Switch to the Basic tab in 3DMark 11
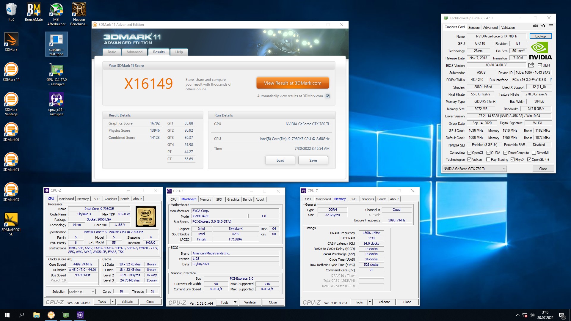Screen dimensions: 571x321 click(x=112, y=52)
